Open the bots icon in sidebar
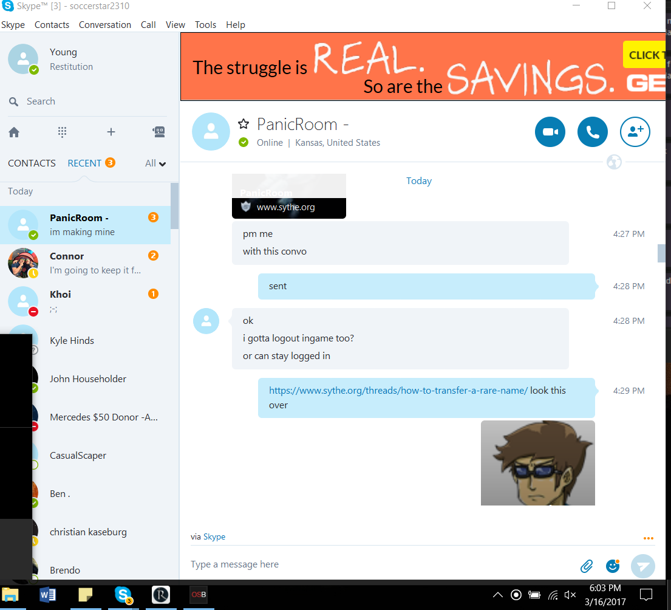This screenshot has height=610, width=671. tap(158, 132)
